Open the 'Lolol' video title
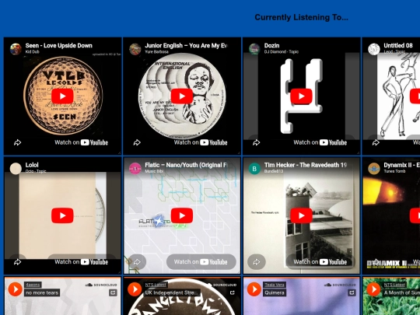Viewport: 420px width, 315px height. click(32, 165)
